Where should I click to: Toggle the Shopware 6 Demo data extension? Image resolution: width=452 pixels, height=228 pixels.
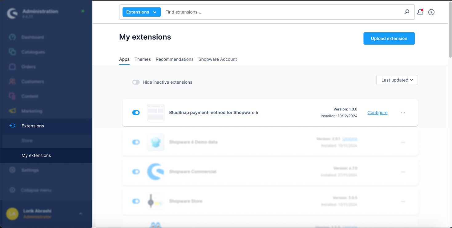point(136,142)
